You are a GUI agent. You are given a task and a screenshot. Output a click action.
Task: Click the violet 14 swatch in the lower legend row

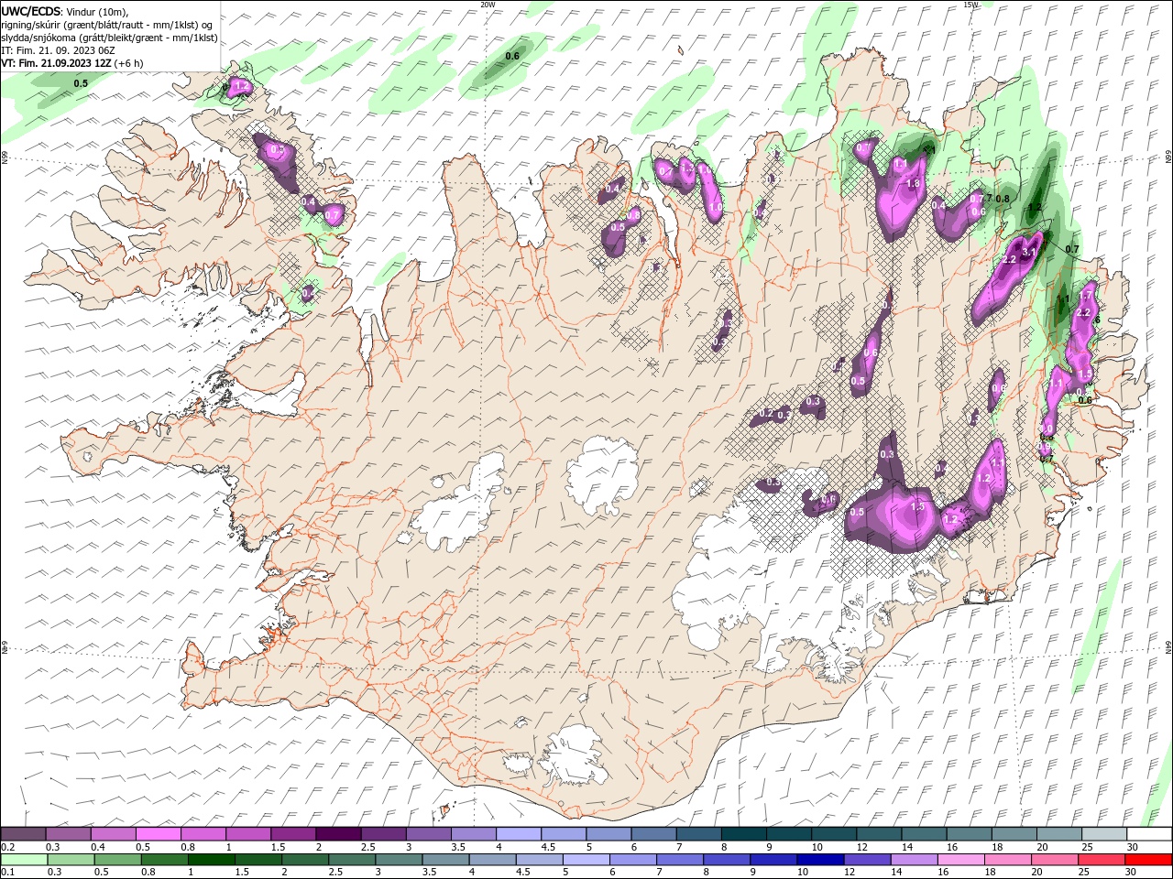915,860
